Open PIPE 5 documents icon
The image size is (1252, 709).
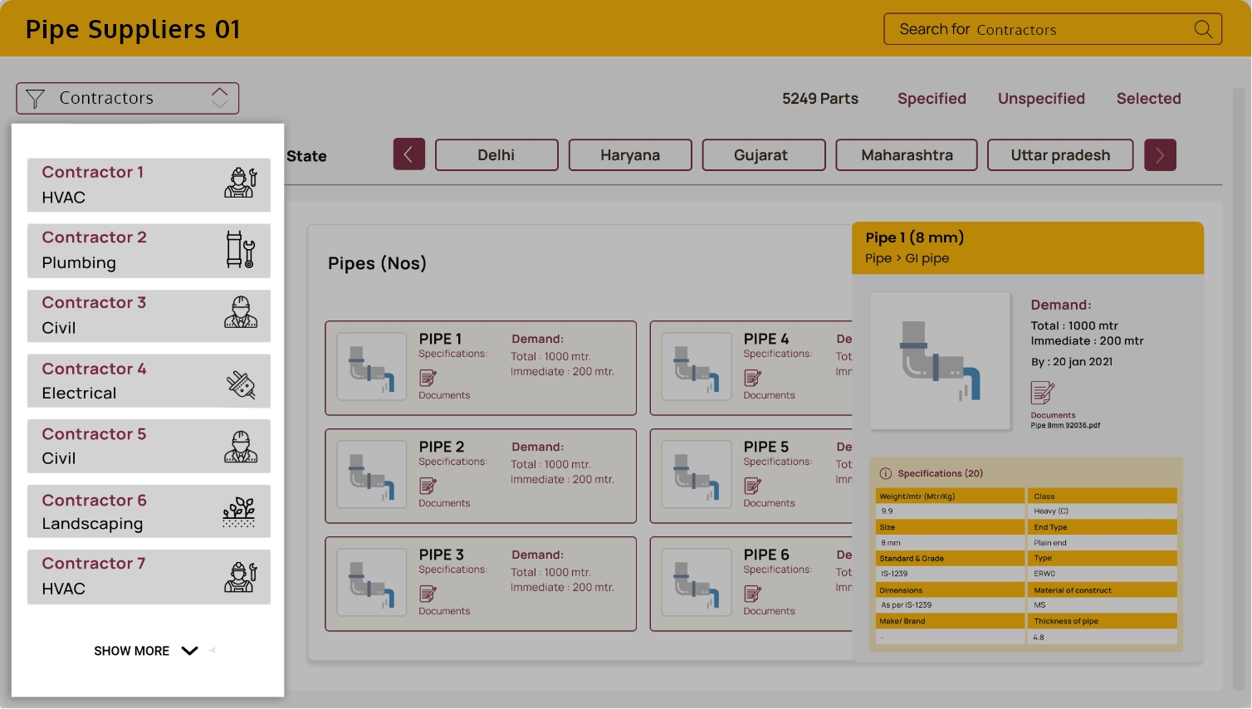point(752,487)
